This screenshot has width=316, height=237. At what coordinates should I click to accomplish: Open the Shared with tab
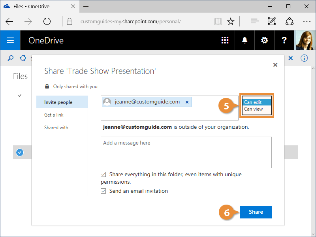coord(56,128)
